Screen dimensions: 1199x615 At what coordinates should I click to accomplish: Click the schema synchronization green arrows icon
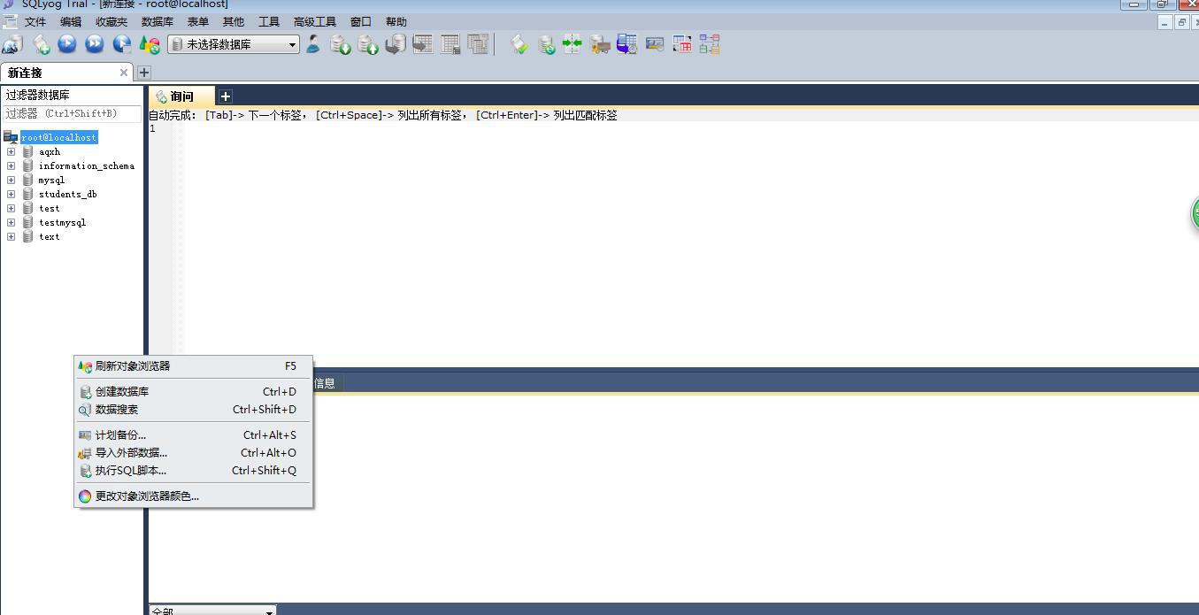(573, 44)
